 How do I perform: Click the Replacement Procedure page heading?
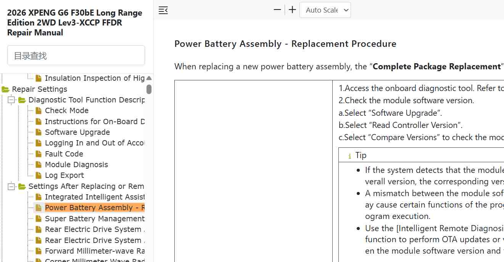tap(285, 44)
